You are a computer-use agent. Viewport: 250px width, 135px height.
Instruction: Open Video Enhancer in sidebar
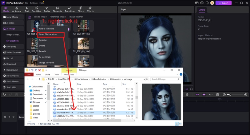click(13, 52)
